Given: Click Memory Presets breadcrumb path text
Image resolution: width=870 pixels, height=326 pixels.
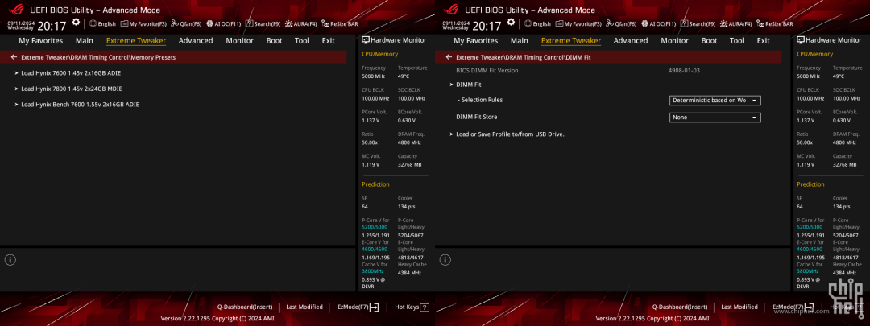Looking at the screenshot, I should [x=99, y=57].
